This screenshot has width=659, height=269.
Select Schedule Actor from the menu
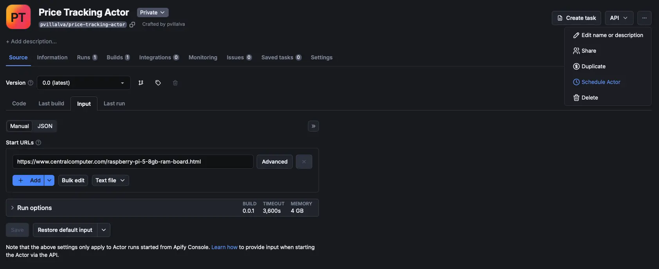pyautogui.click(x=601, y=82)
